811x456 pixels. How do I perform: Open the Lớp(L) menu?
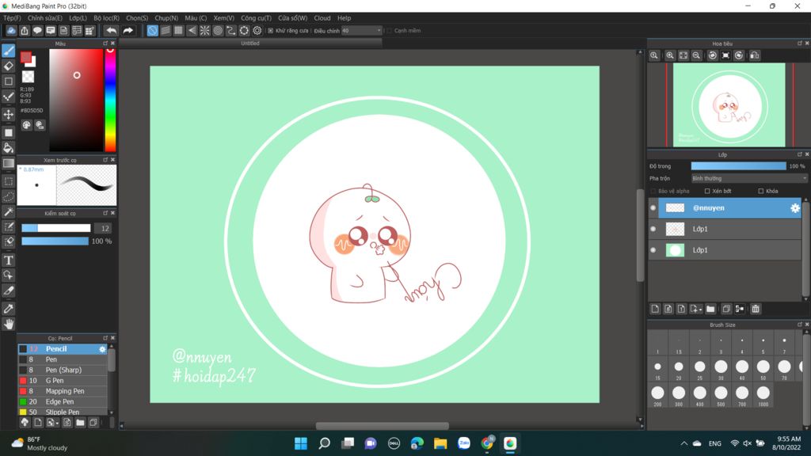[x=78, y=18]
